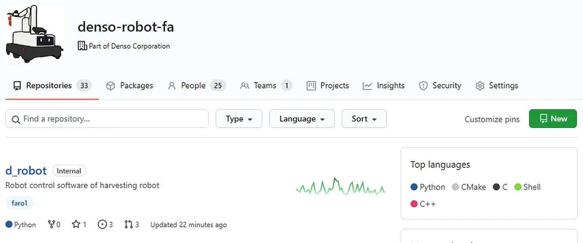Select C in Top languages
The image size is (583, 243).
(x=500, y=187)
